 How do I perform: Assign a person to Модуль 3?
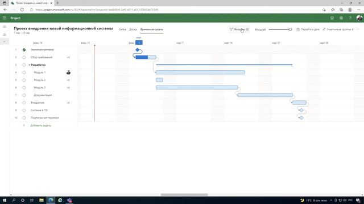tap(68, 88)
